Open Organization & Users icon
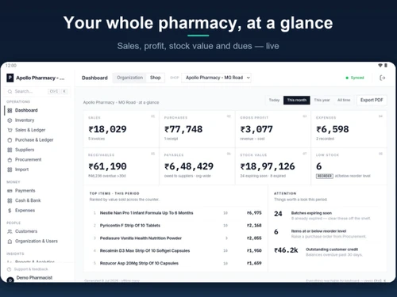Screen dimensions: 397x297 point(10,242)
